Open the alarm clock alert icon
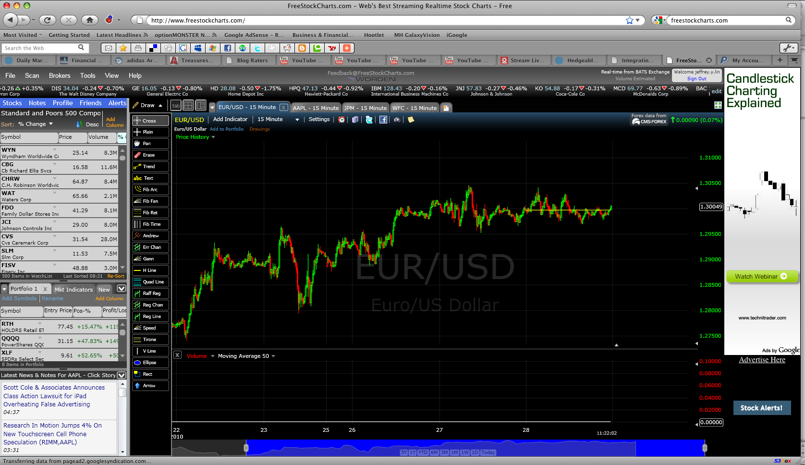 click(342, 120)
